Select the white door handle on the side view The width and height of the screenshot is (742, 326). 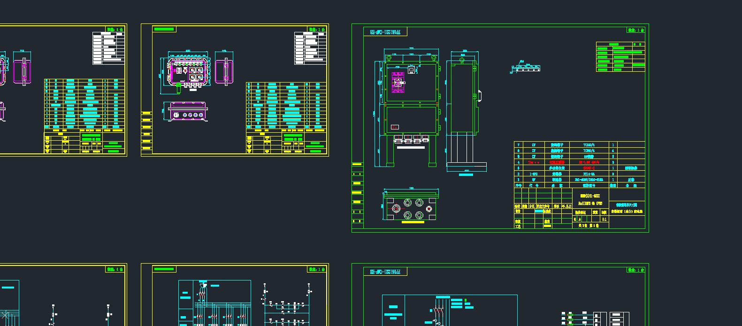479,95
